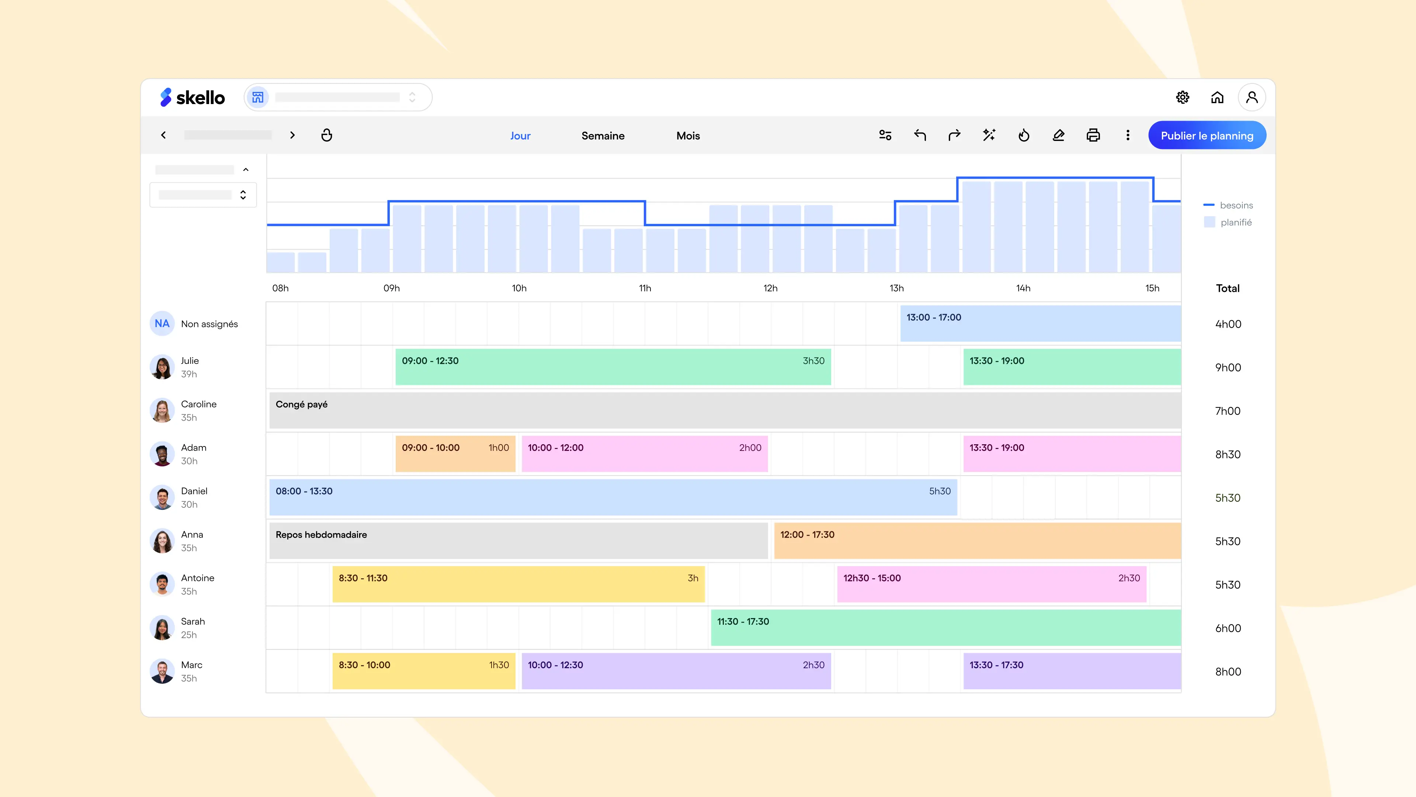
Task: Select the eraser/highlighter pen icon
Action: click(1058, 135)
